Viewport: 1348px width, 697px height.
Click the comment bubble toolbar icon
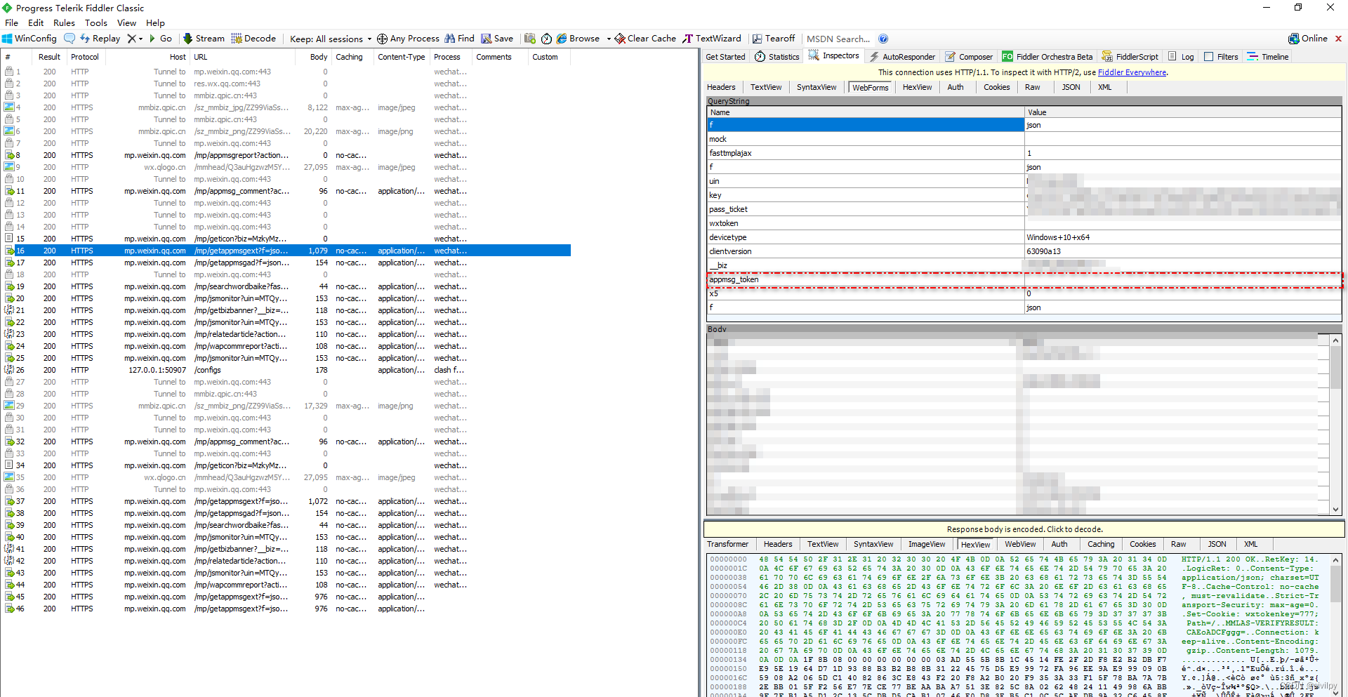point(70,39)
